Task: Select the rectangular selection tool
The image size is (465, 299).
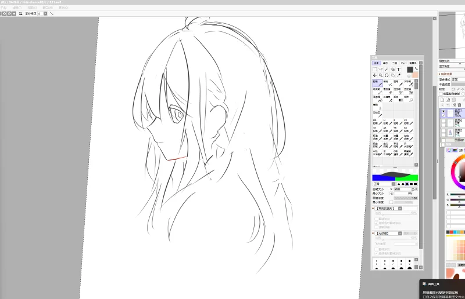Action: (374, 69)
